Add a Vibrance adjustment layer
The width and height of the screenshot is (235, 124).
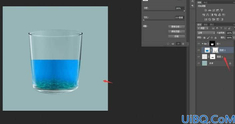click(x=222, y=10)
